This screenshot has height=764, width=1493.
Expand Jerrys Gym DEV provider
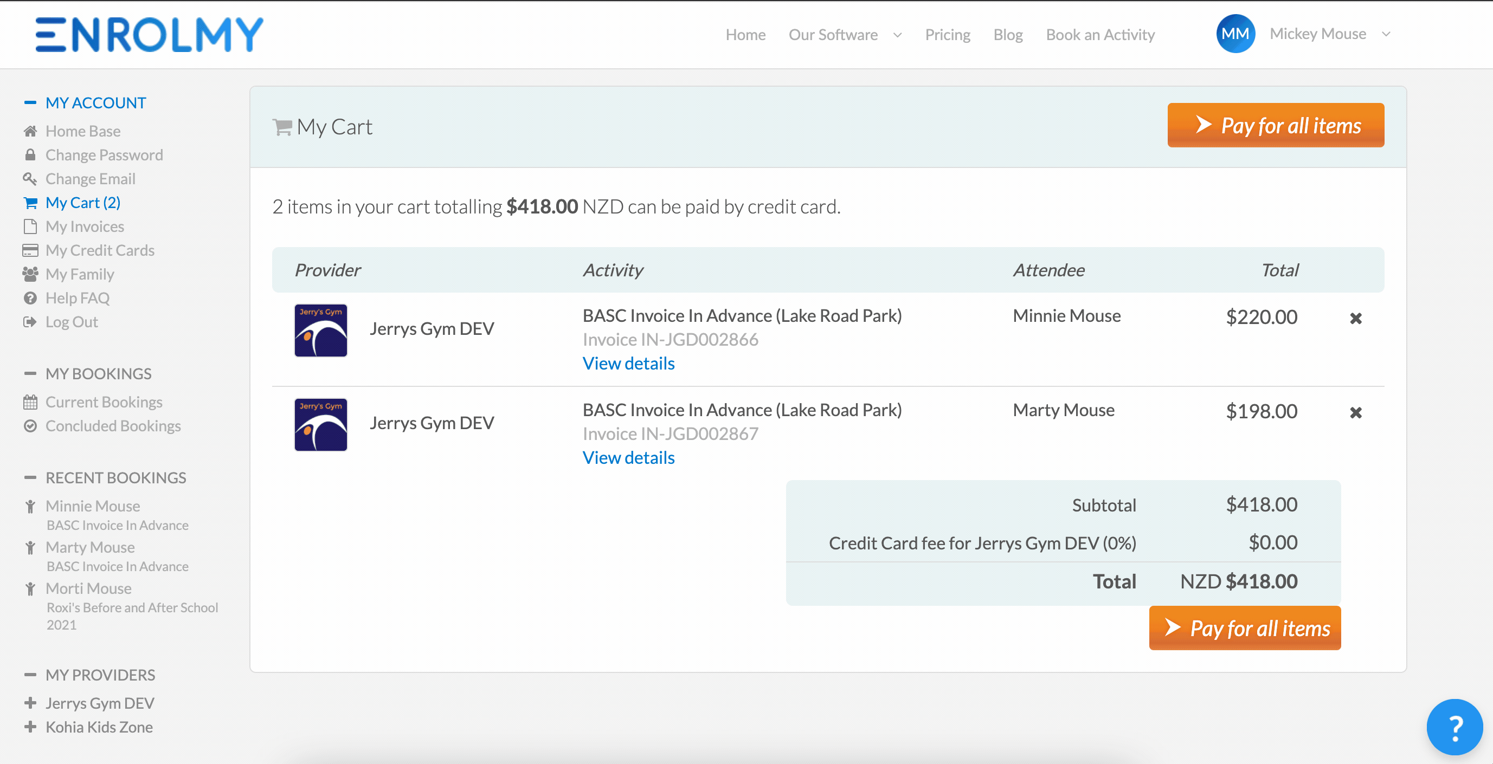(30, 703)
